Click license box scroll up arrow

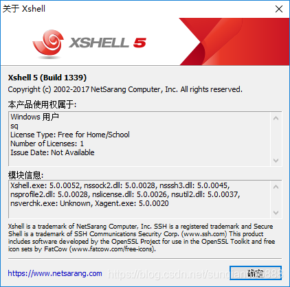pos(276,118)
